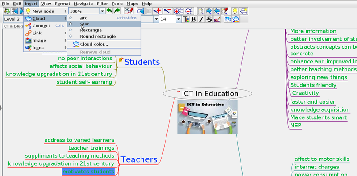Viewport: 357px width, 176px height.
Task: Click the find-and-replace pen icon
Action: pyautogui.click(x=224, y=11)
